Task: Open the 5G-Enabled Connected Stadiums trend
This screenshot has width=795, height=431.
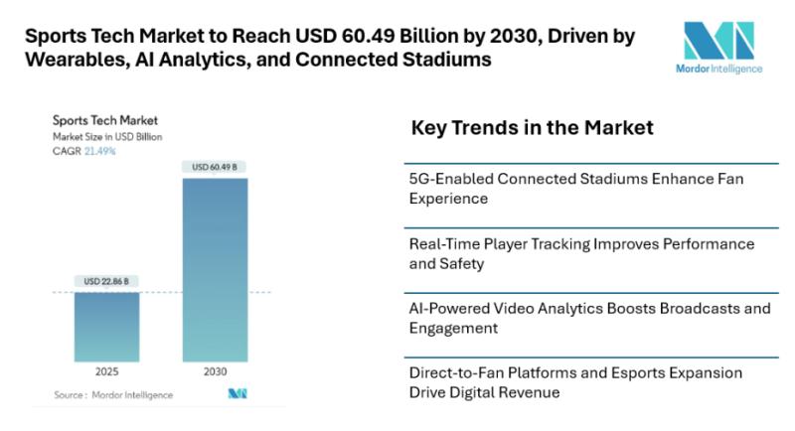Action: tap(576, 188)
